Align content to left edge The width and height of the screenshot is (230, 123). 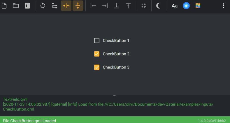(93, 6)
